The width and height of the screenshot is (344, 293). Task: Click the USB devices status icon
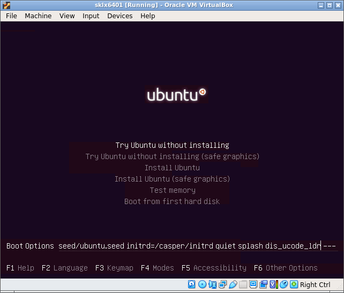click(233, 284)
